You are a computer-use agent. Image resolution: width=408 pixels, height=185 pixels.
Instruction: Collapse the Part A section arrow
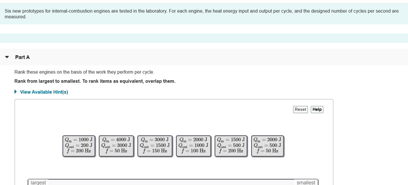pos(7,57)
